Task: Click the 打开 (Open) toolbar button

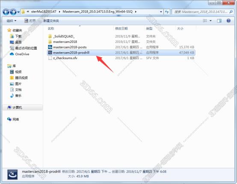Action: 30,21
